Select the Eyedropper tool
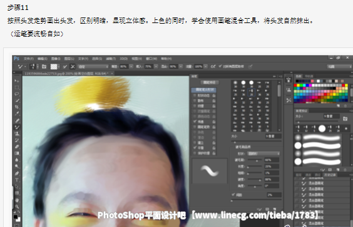Screen dimensions: 353x227 [x=17, y=113]
